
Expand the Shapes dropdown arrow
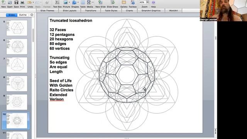(x=78, y=2)
